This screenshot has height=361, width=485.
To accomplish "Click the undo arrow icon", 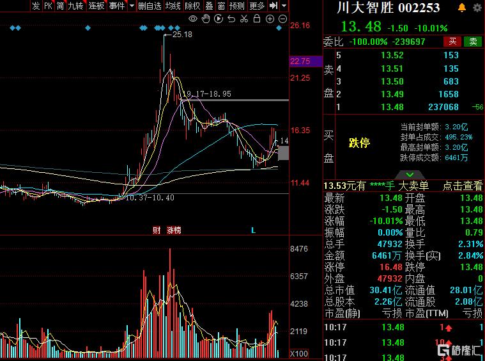I will pyautogui.click(x=231, y=19).
